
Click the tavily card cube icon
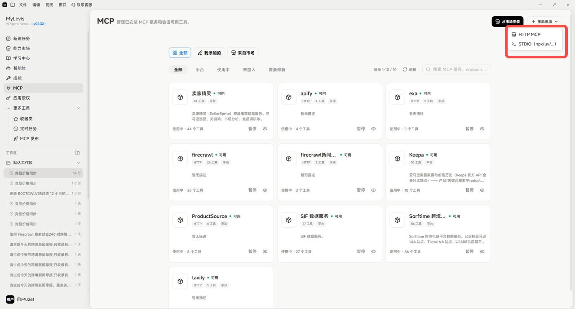[x=180, y=282]
